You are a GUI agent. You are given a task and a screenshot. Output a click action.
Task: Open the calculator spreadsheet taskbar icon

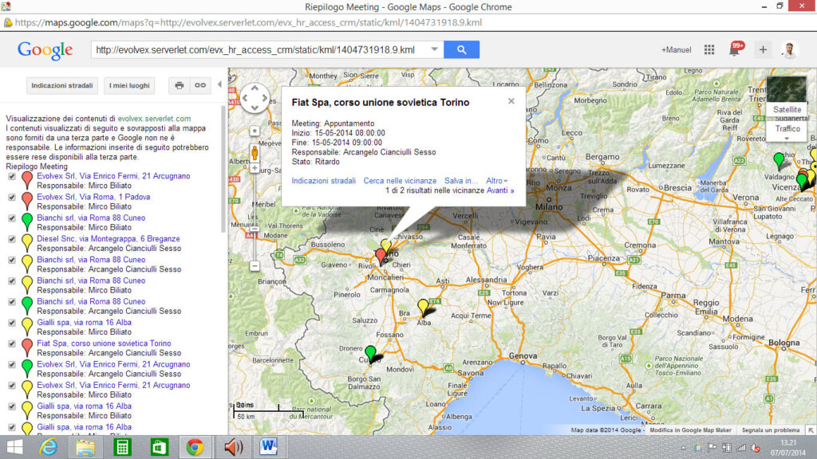coord(122,447)
